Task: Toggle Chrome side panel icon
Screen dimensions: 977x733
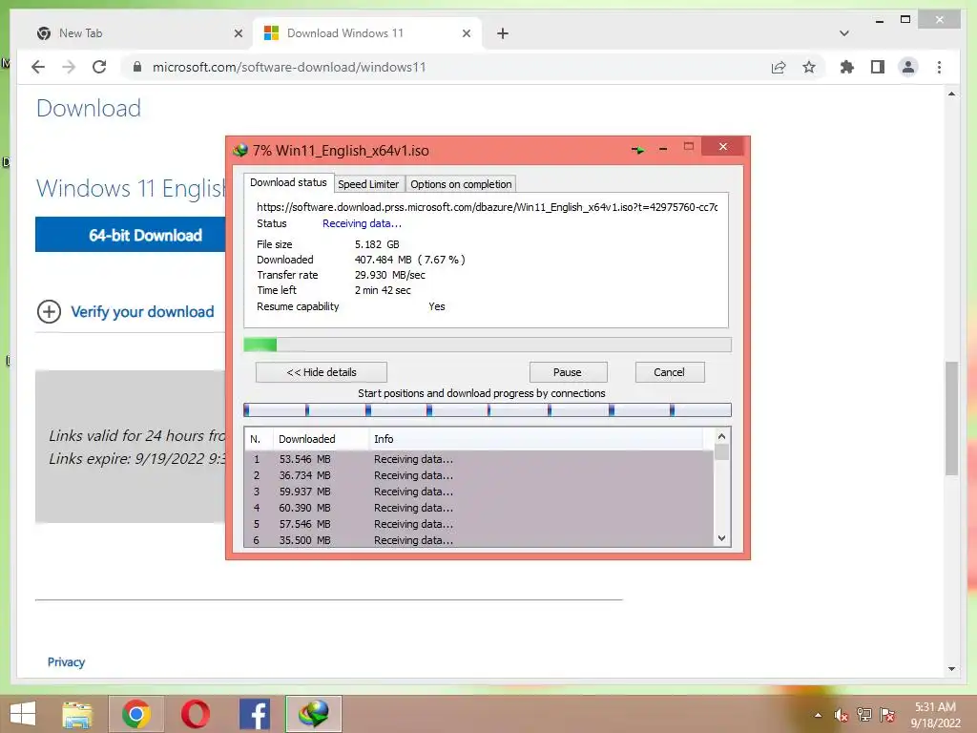Action: (878, 68)
